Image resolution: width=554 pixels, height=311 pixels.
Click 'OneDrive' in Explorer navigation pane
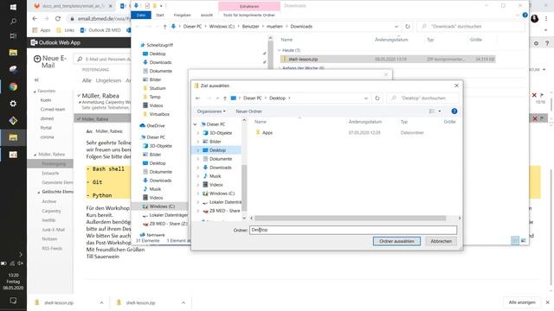156,126
